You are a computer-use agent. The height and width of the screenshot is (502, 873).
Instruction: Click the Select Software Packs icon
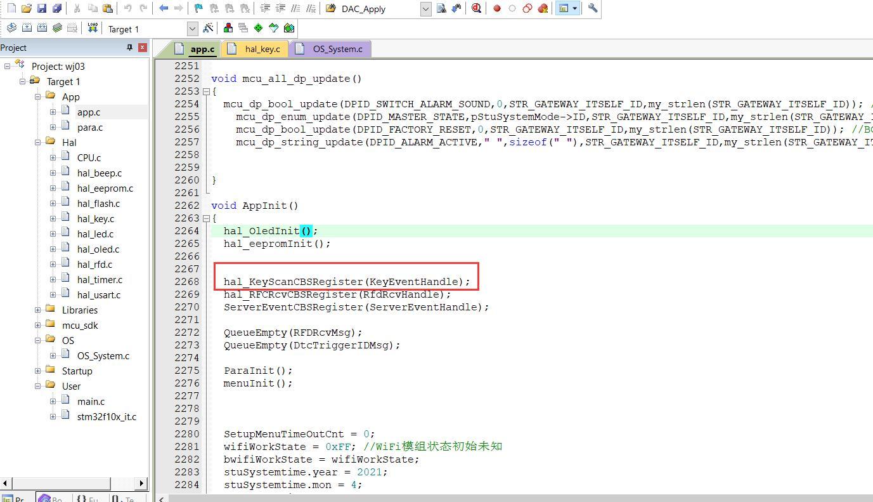274,28
